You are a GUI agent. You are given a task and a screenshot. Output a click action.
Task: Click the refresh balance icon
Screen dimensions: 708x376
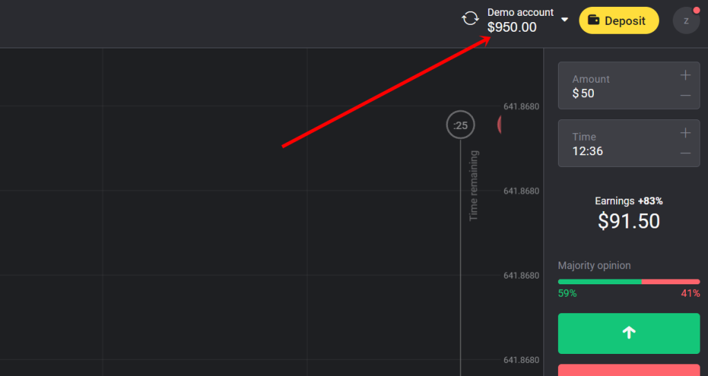click(470, 19)
